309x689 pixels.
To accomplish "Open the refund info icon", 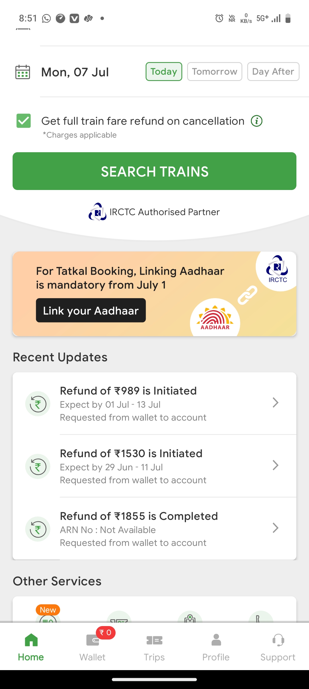I will pyautogui.click(x=257, y=121).
